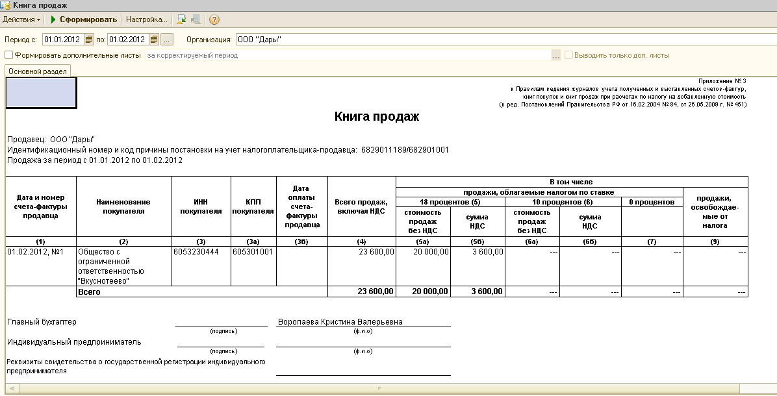Click the Всего продаж, включая НДС header
The width and height of the screenshot is (777, 396).
(362, 206)
